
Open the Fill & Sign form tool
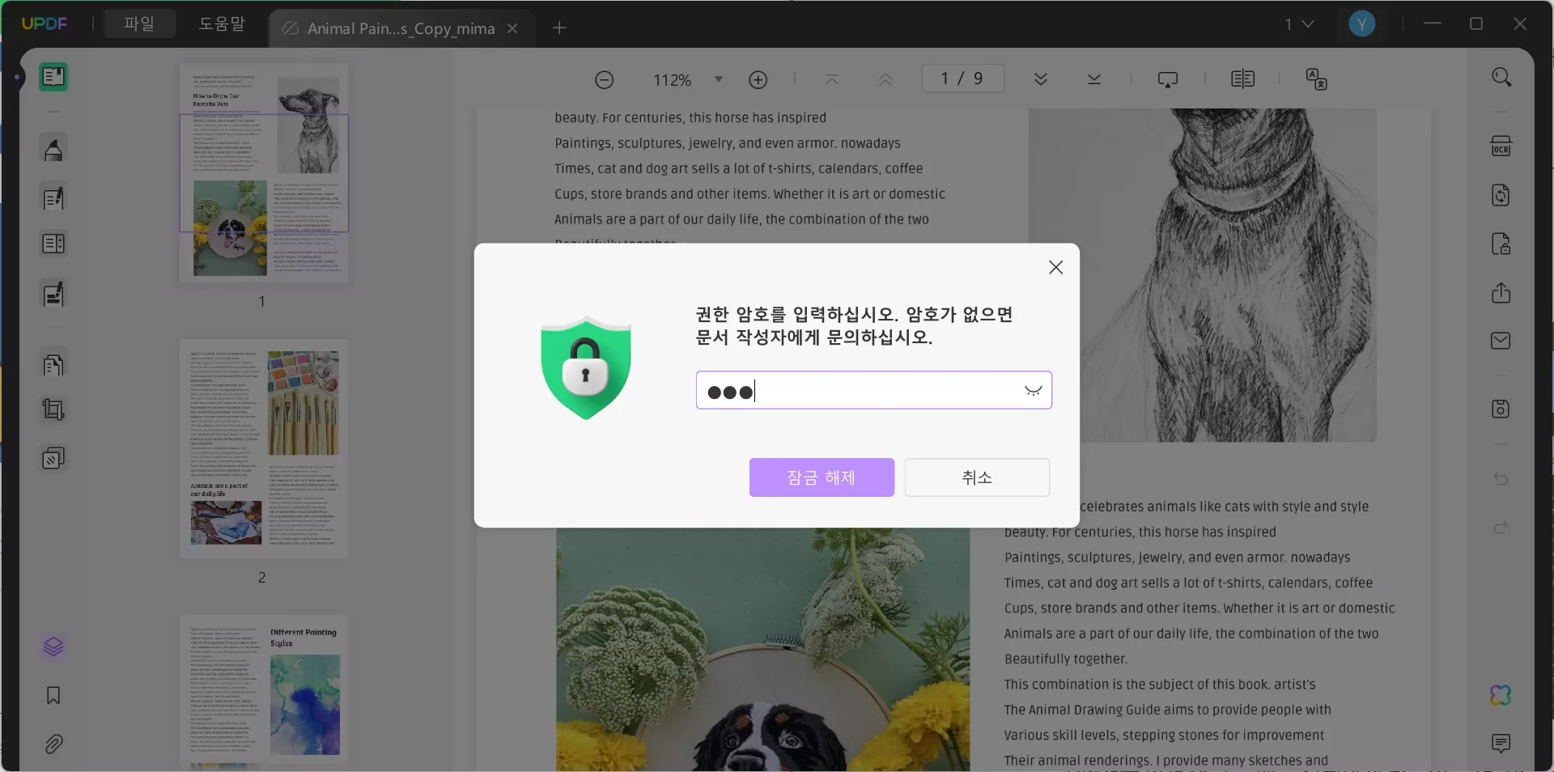tap(53, 295)
